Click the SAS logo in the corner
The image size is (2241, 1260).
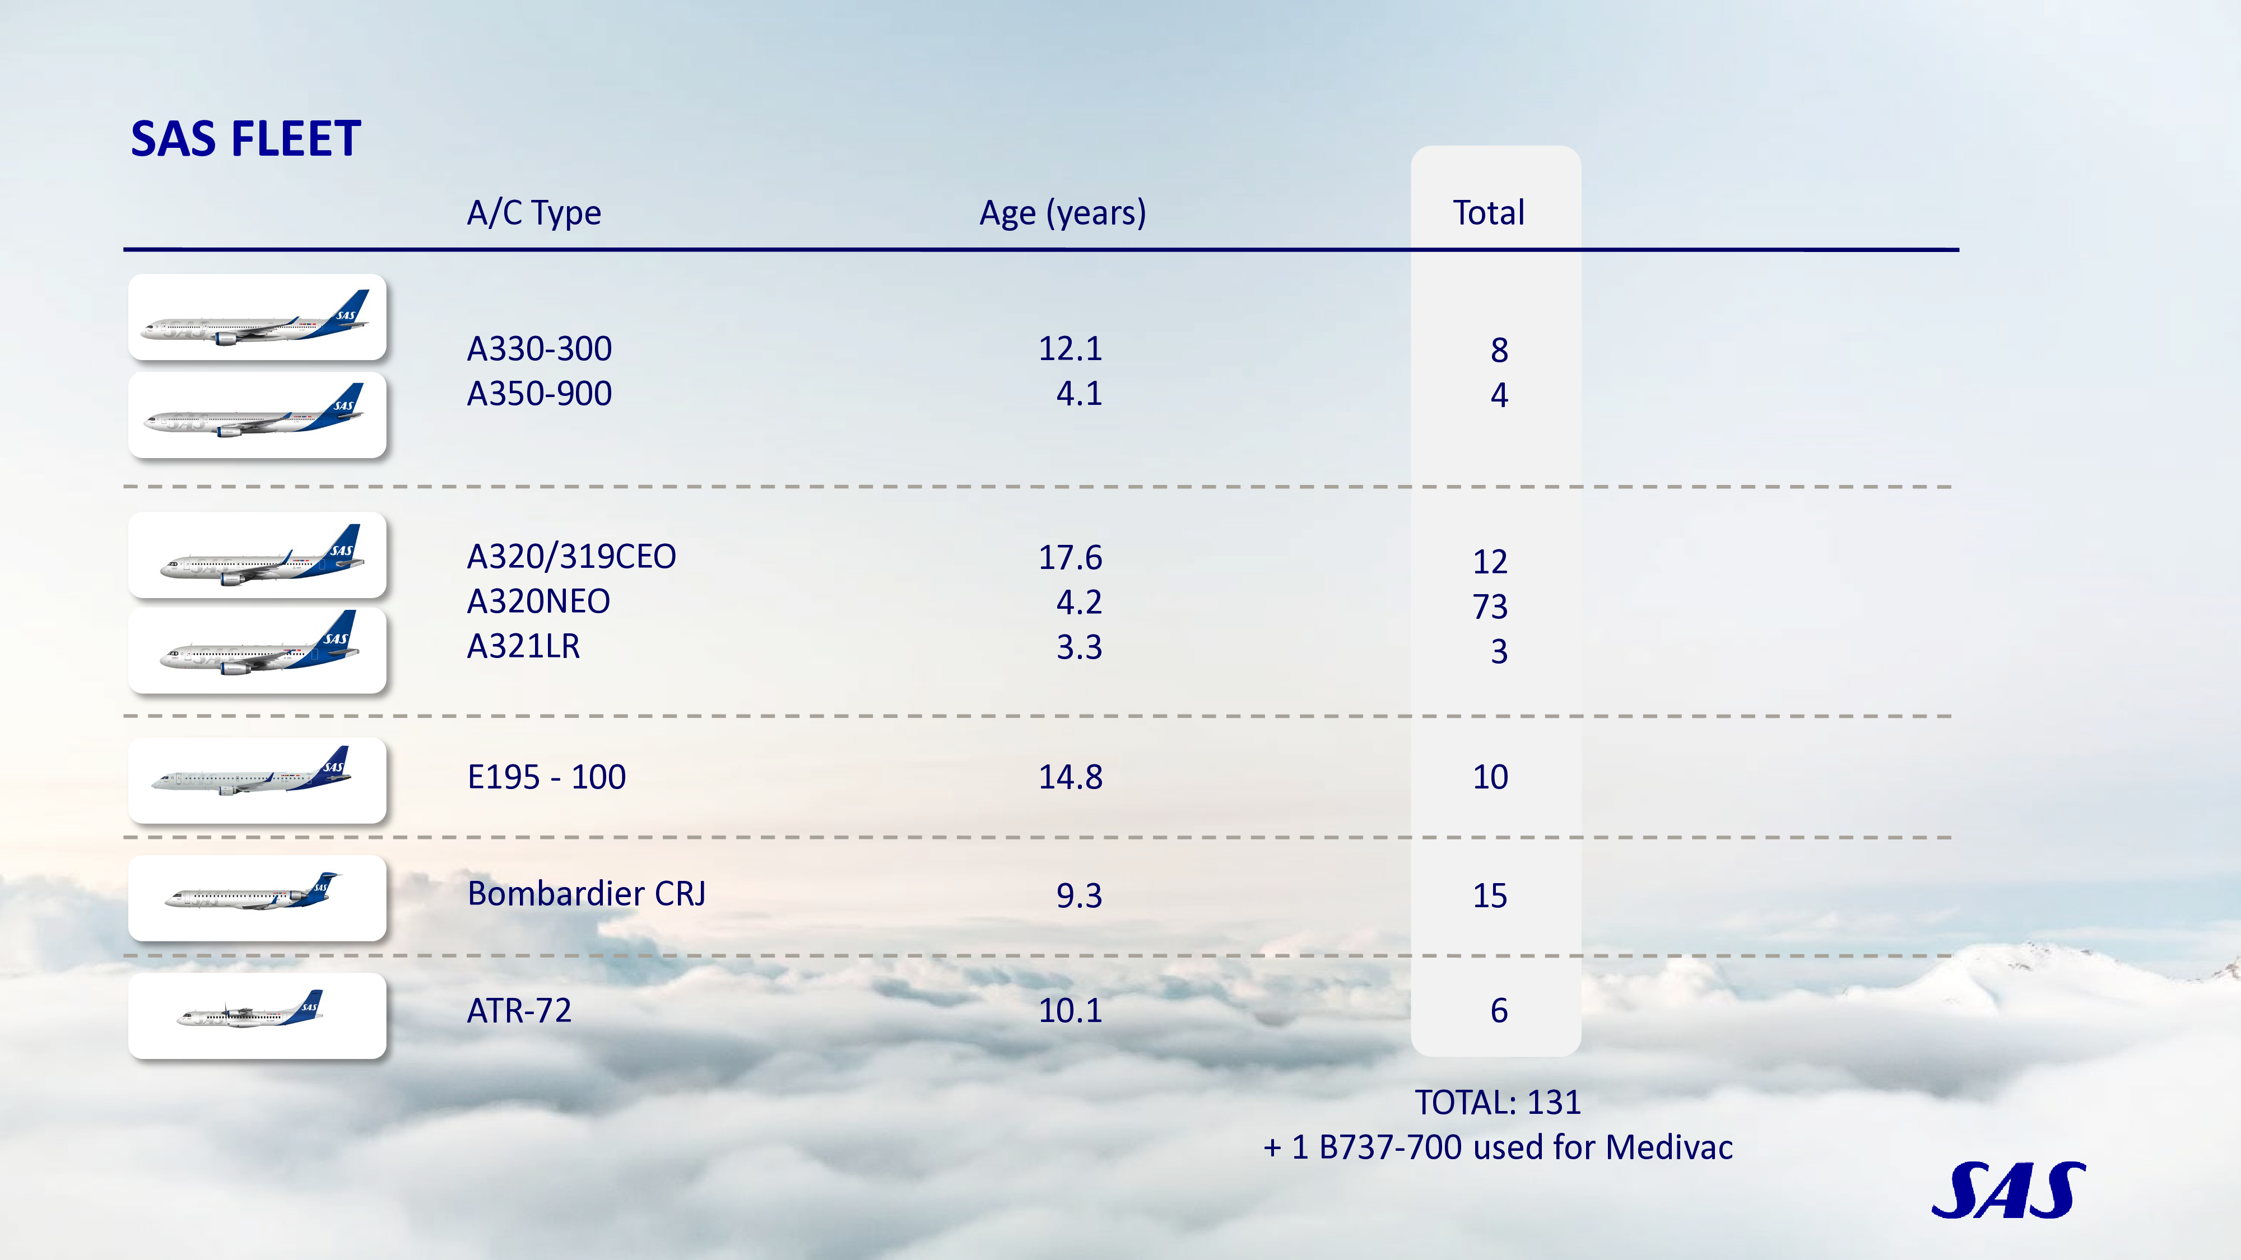tap(2008, 1191)
